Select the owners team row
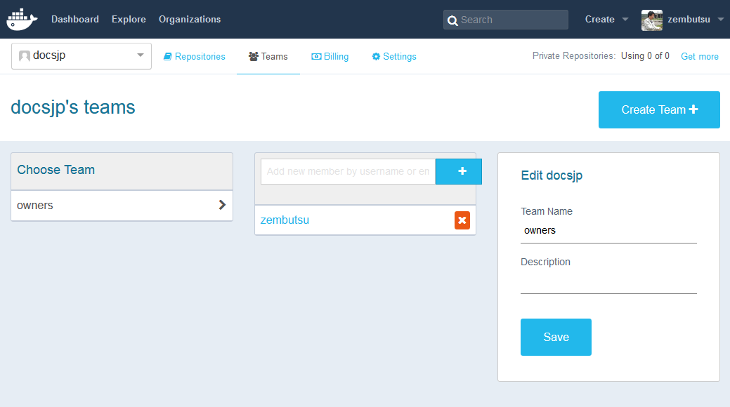The width and height of the screenshot is (730, 407). 122,205
